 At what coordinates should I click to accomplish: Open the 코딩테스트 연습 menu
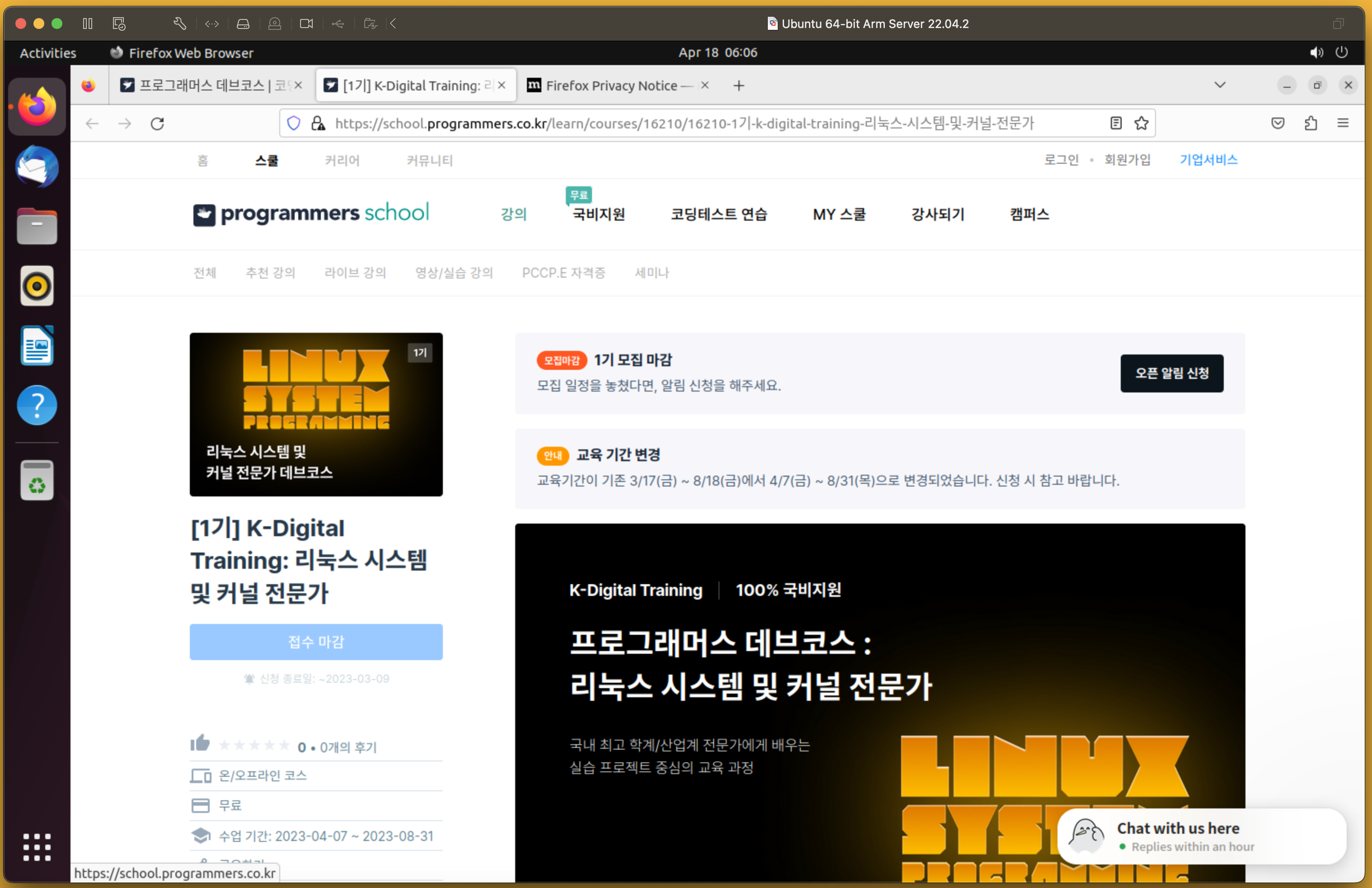point(719,214)
